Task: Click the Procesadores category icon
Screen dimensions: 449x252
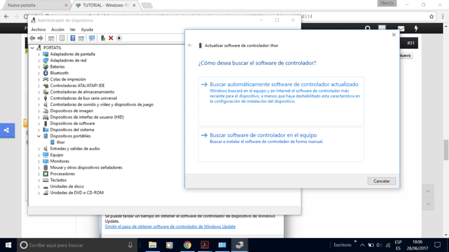Action: (45, 174)
